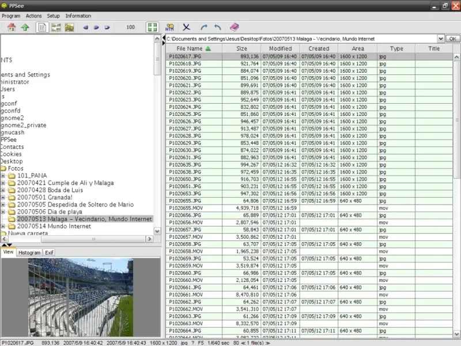Click the blue clockwise curved arrow

click(203, 27)
